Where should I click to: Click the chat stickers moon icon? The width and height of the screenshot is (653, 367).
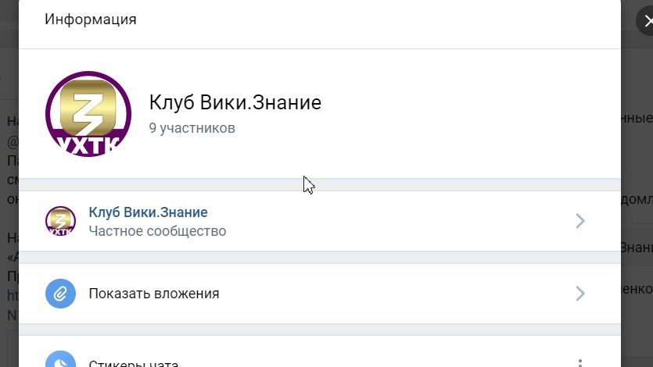(x=61, y=361)
